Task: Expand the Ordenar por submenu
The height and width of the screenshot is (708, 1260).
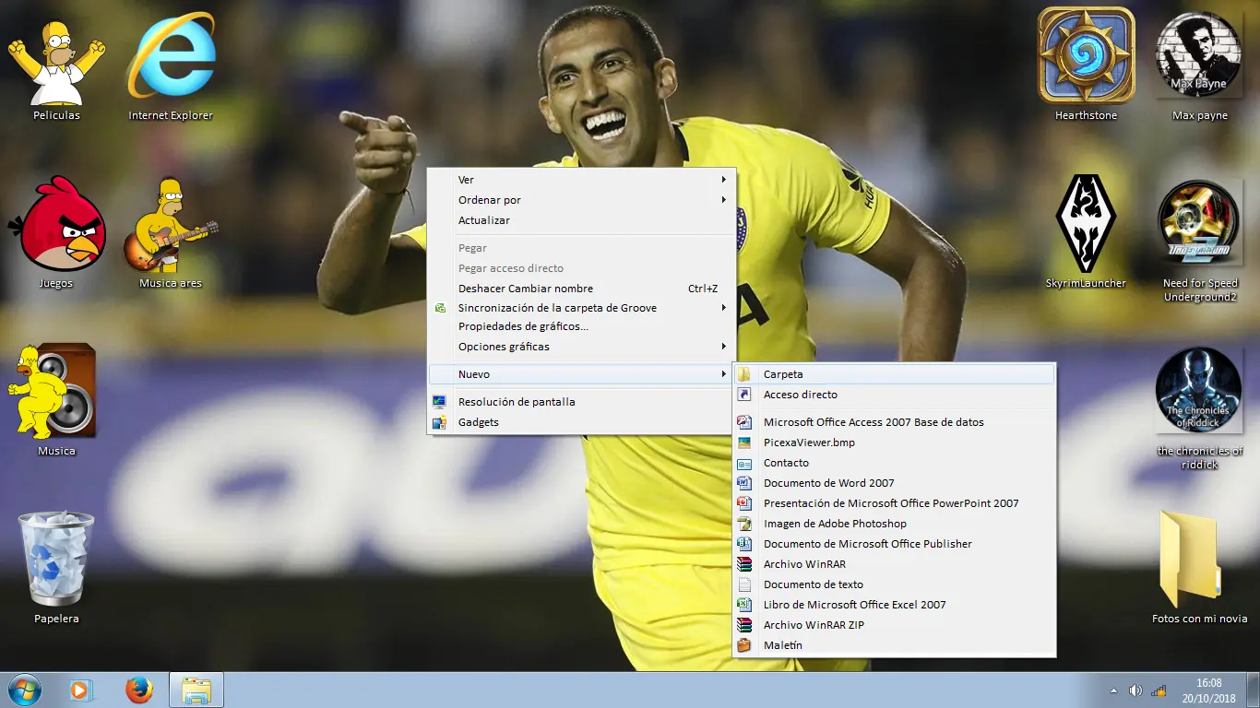Action: pyautogui.click(x=581, y=200)
